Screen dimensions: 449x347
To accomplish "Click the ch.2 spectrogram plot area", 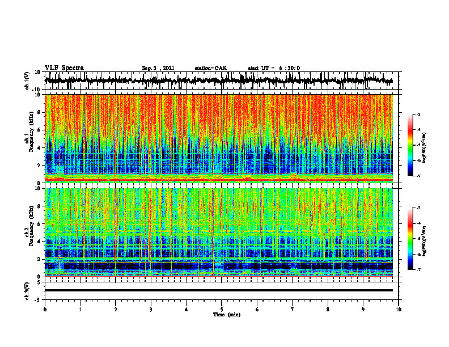I will 219,232.
